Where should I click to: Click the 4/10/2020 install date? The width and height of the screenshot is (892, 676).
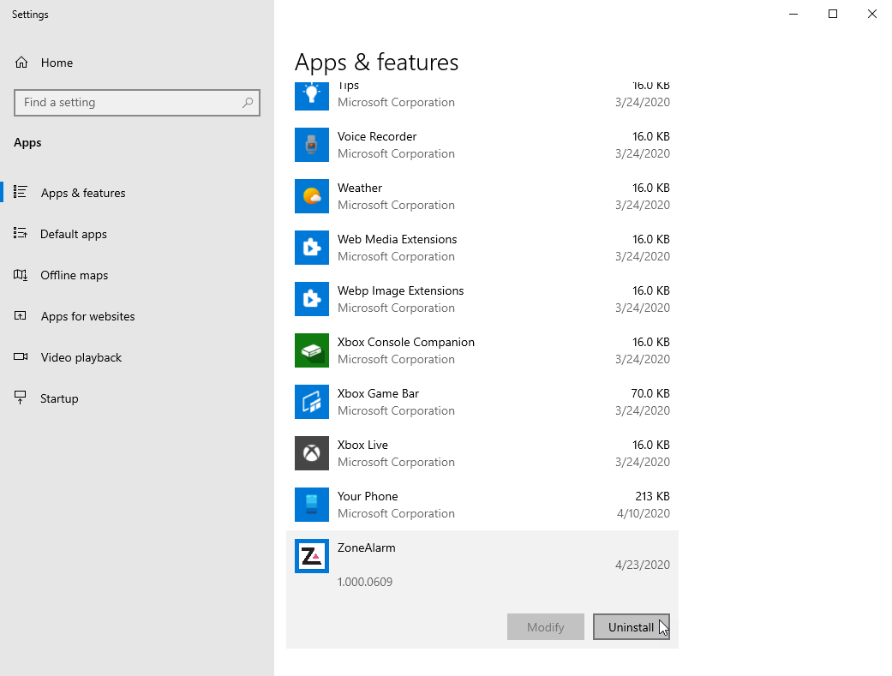pos(644,513)
